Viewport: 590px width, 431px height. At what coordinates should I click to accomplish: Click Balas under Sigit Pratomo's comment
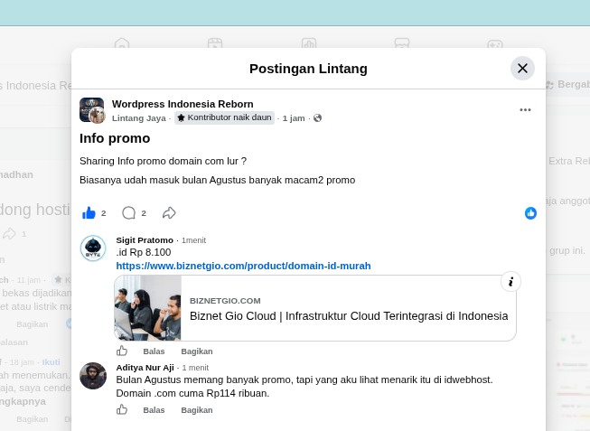coord(154,351)
